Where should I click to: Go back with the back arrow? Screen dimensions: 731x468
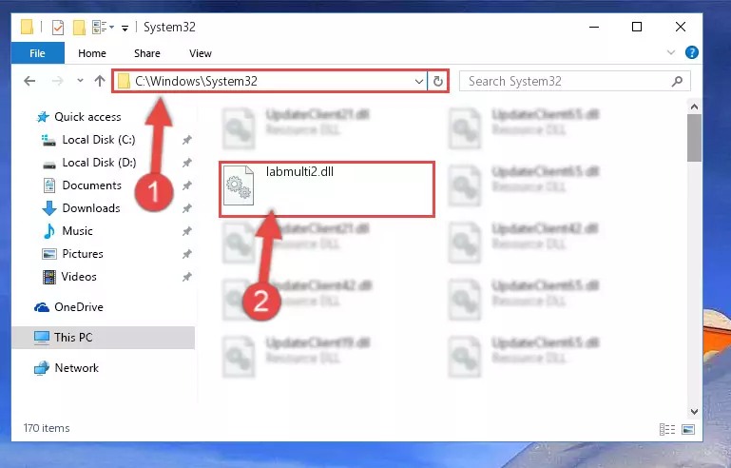[29, 81]
